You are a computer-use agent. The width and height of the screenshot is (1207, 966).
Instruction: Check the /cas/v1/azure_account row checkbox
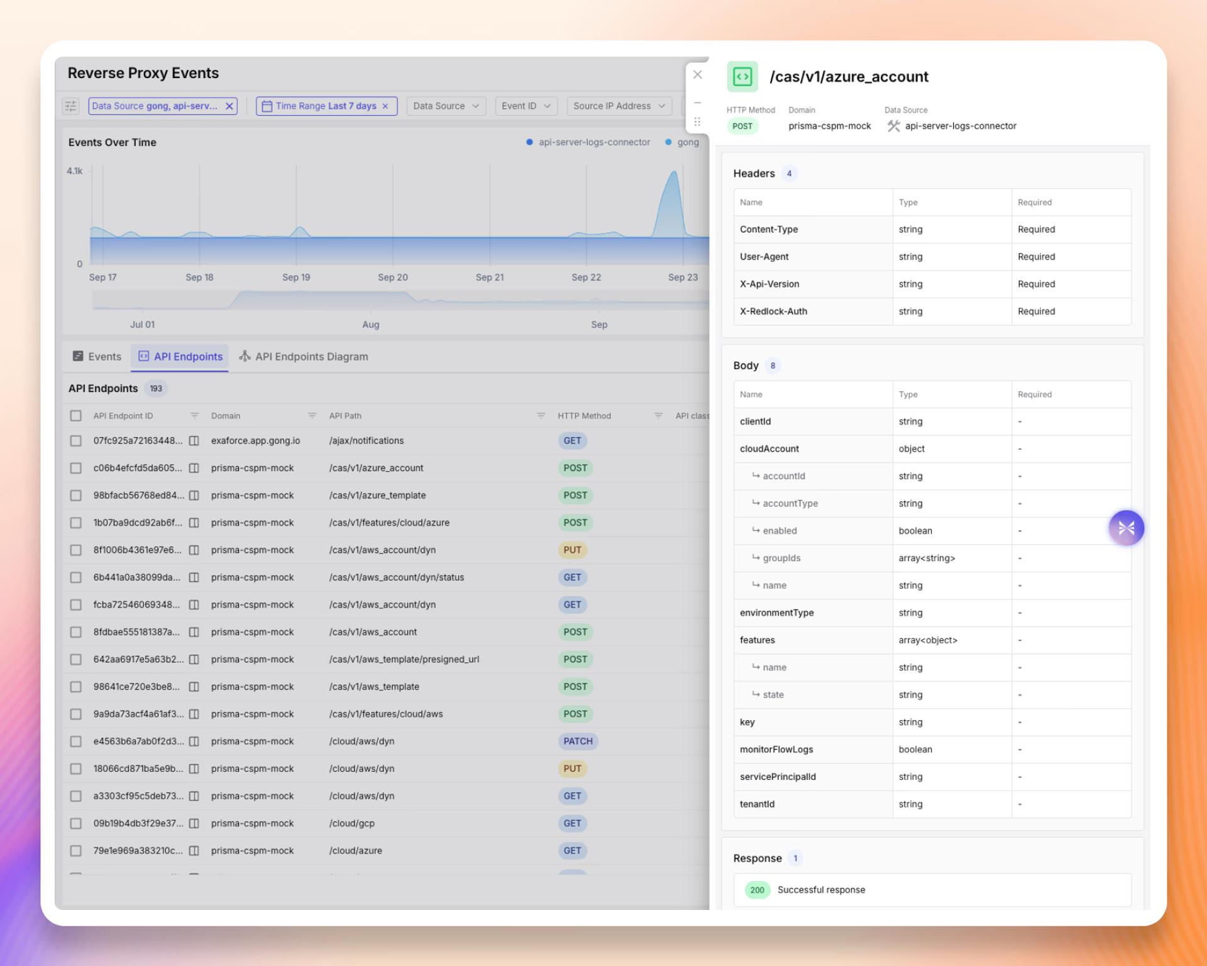click(76, 468)
